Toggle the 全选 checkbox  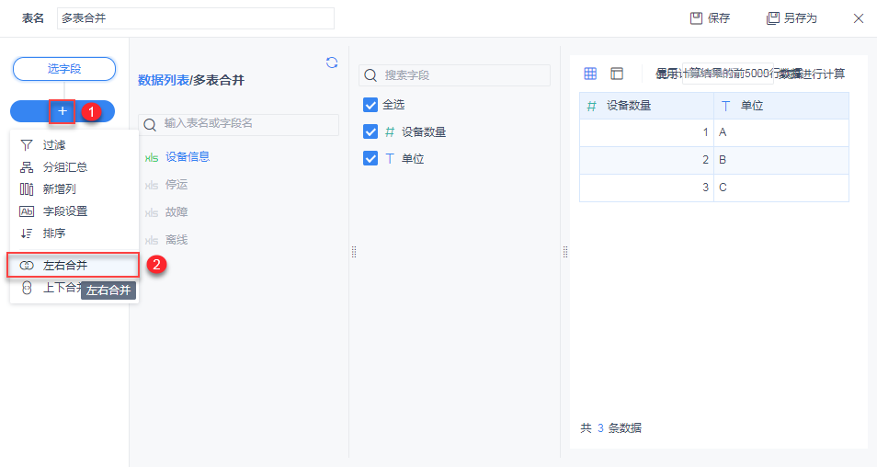coord(371,105)
